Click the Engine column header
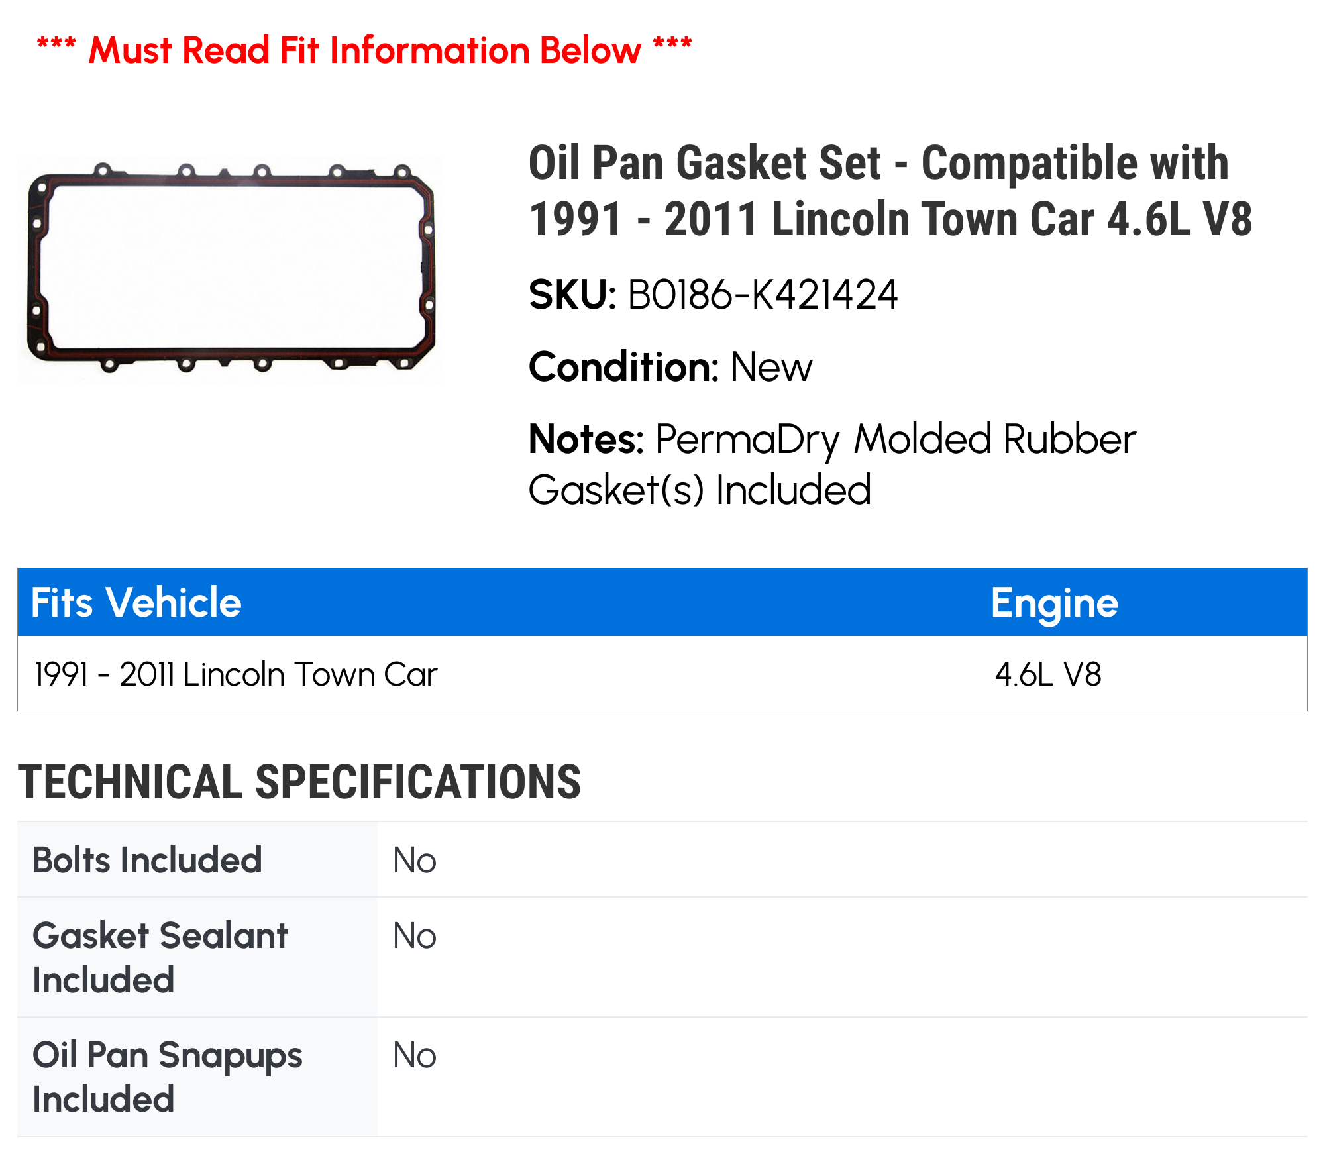Screen dimensions: 1325x1154 1054,603
